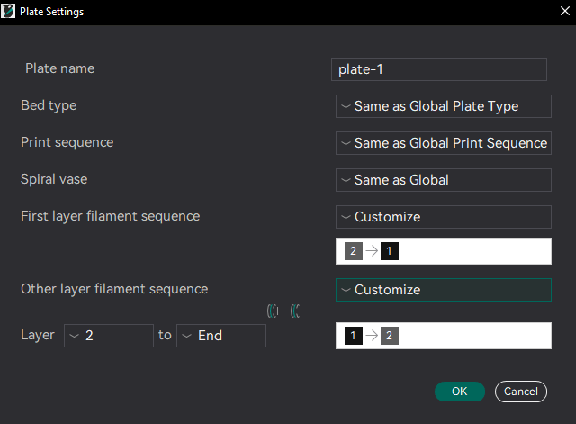Image resolution: width=576 pixels, height=424 pixels.
Task: Select filament 1 swatch in first layer sequence
Action: (x=389, y=251)
